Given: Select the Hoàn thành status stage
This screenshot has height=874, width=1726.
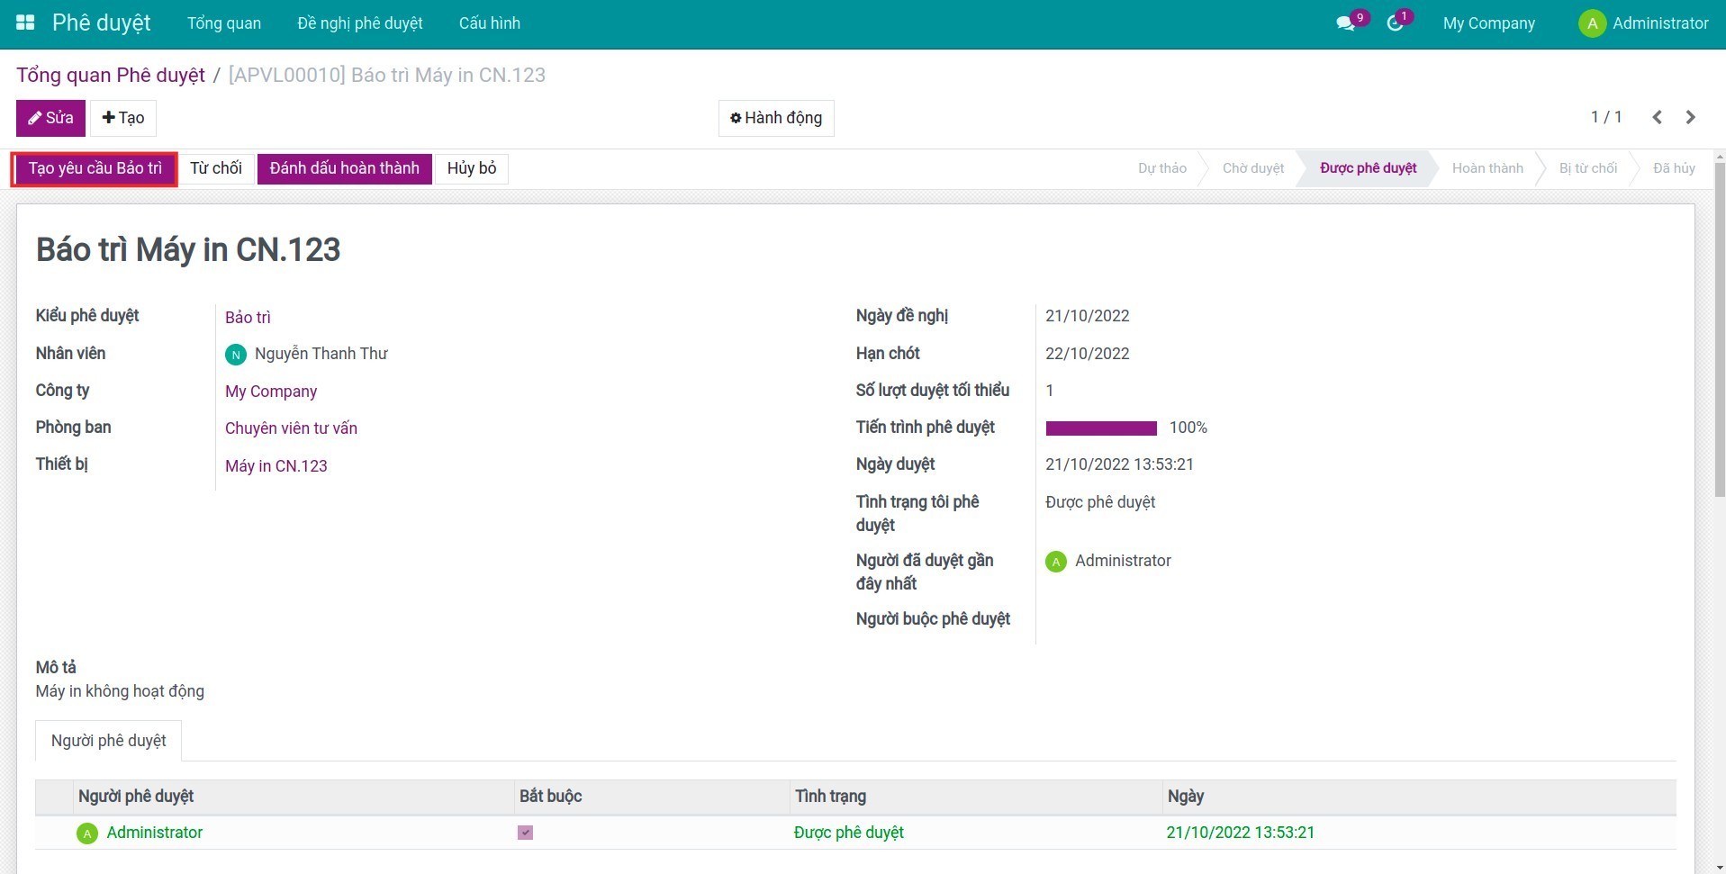Looking at the screenshot, I should (1487, 168).
